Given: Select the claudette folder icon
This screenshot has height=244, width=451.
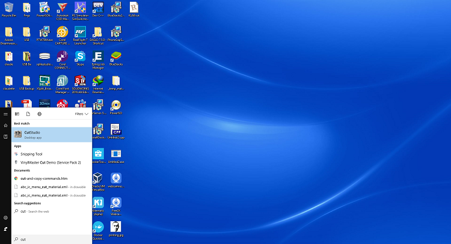Looking at the screenshot, I should click(9, 83).
